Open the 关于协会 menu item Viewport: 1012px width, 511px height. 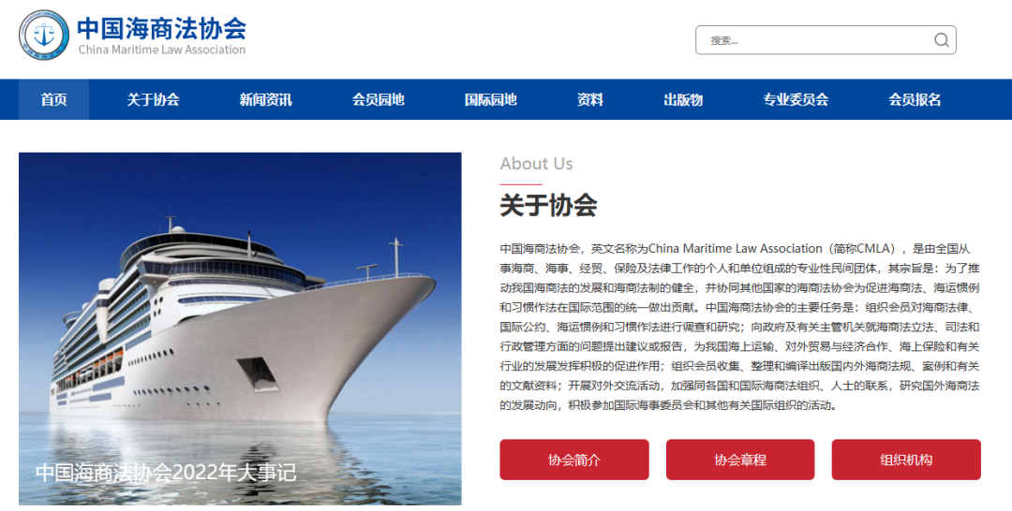[153, 99]
